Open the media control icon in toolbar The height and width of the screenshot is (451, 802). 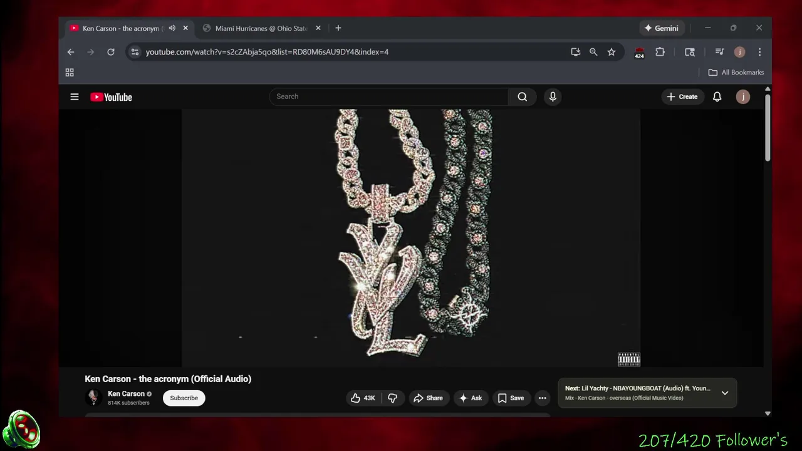[719, 52]
